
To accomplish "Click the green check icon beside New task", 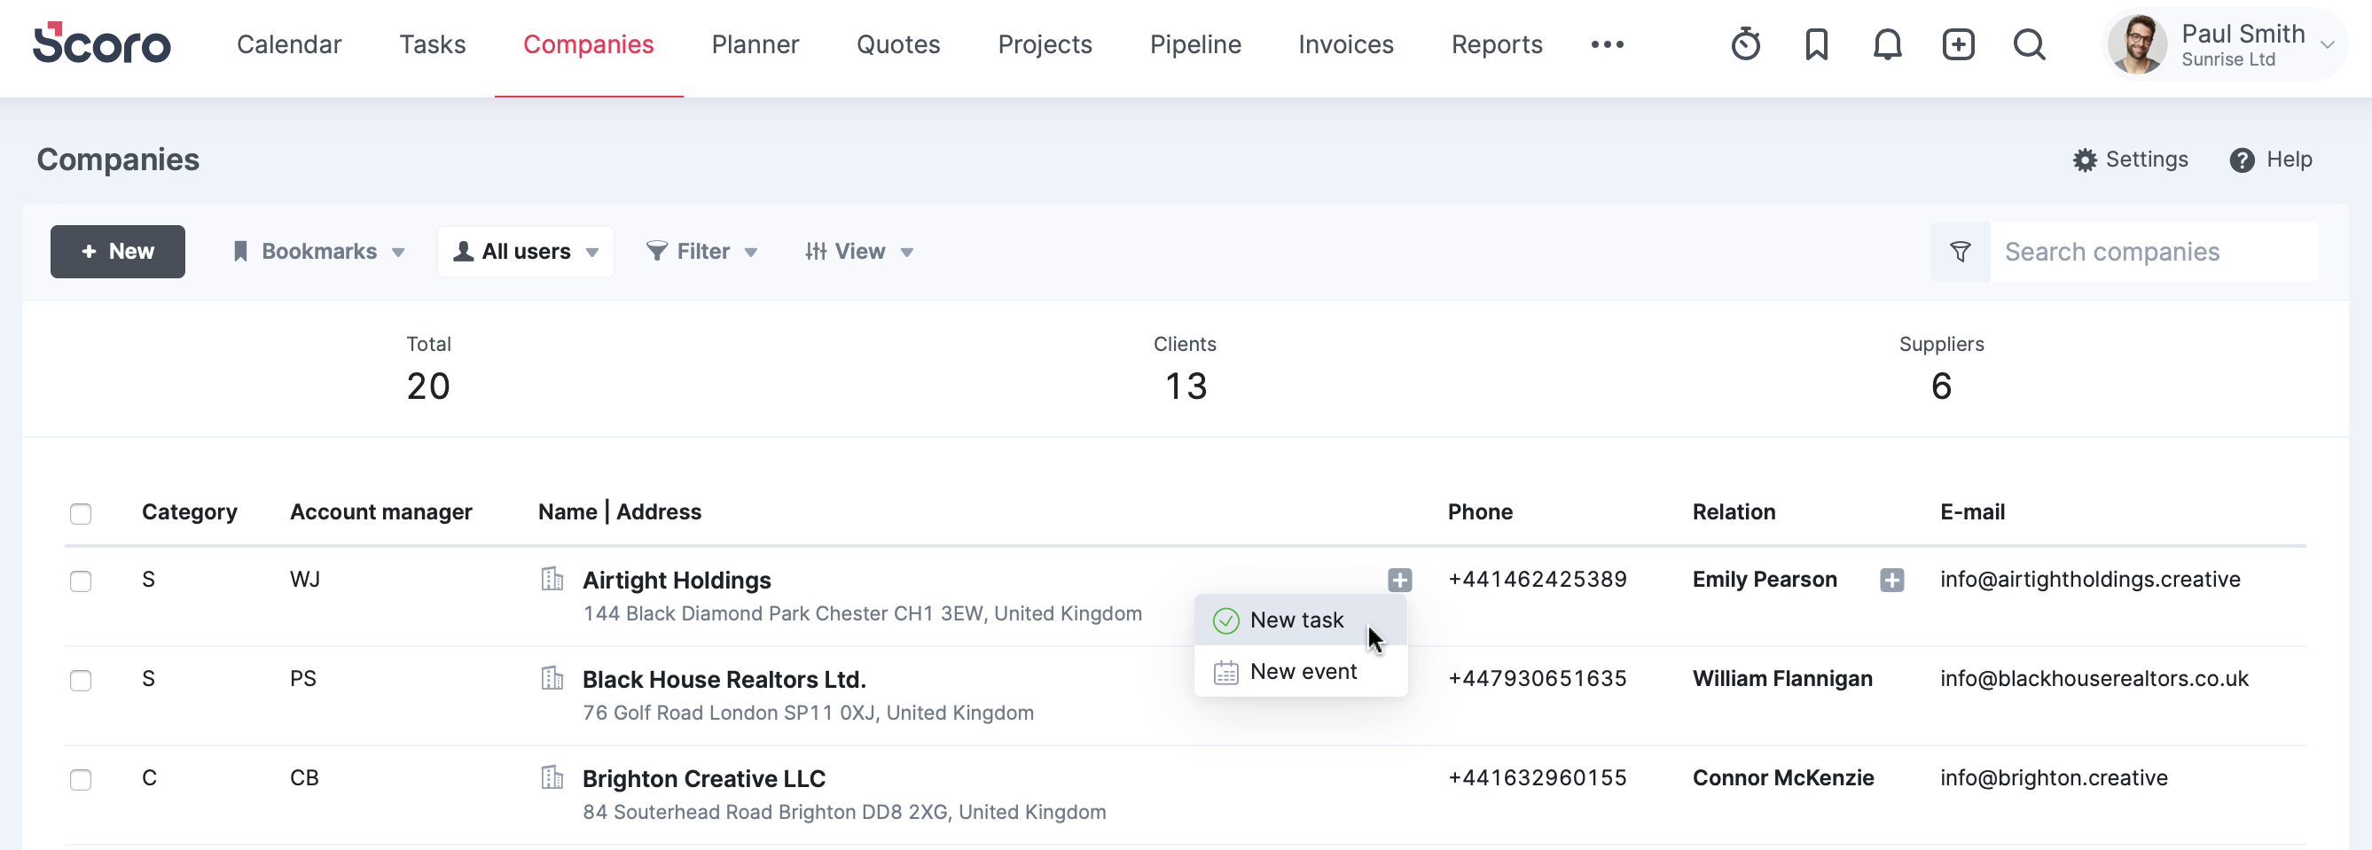I will [x=1225, y=621].
